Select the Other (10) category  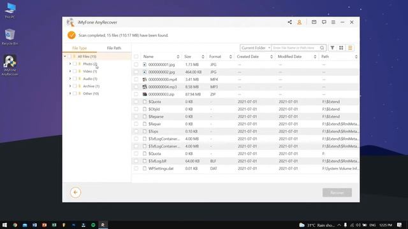[91, 94]
